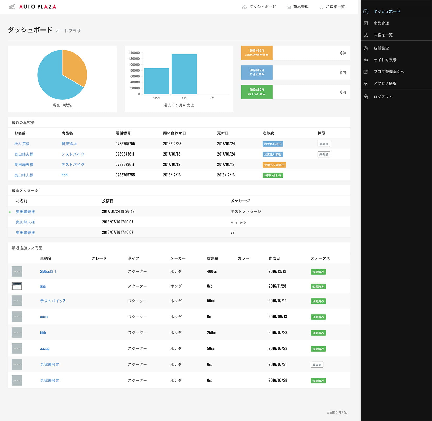The width and height of the screenshot is (432, 421).
Task: Click phone number 0785705755 in 松村拓様 row
Action: tap(125, 144)
